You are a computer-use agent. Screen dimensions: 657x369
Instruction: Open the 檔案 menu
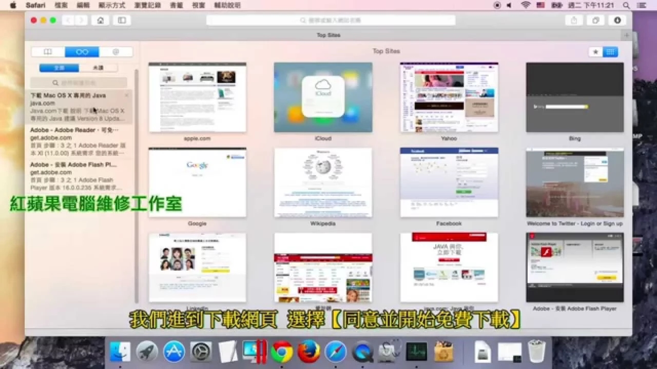pyautogui.click(x=61, y=5)
